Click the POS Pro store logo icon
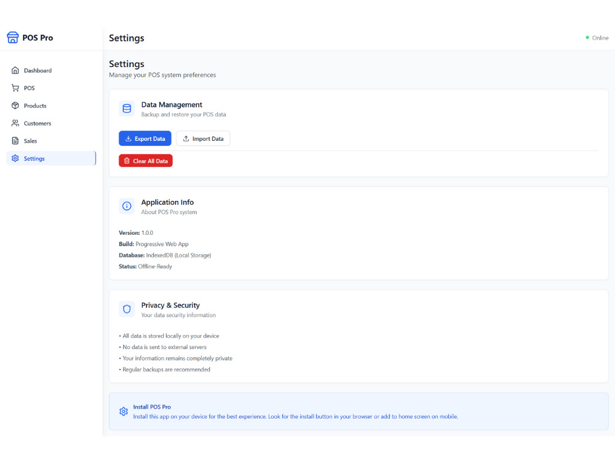 [12, 37]
